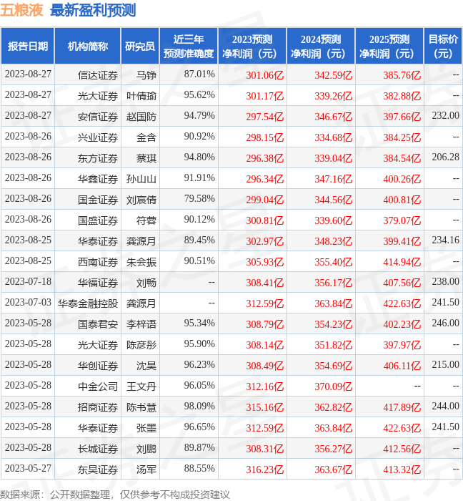Click 302.97亿 forecast value

click(264, 242)
